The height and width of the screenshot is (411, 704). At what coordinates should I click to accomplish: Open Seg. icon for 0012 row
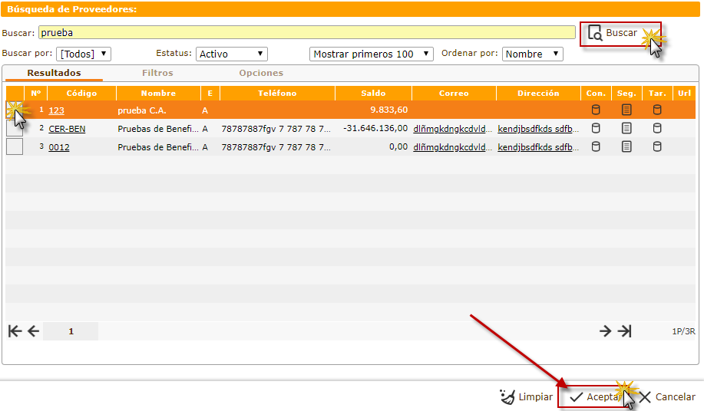626,146
